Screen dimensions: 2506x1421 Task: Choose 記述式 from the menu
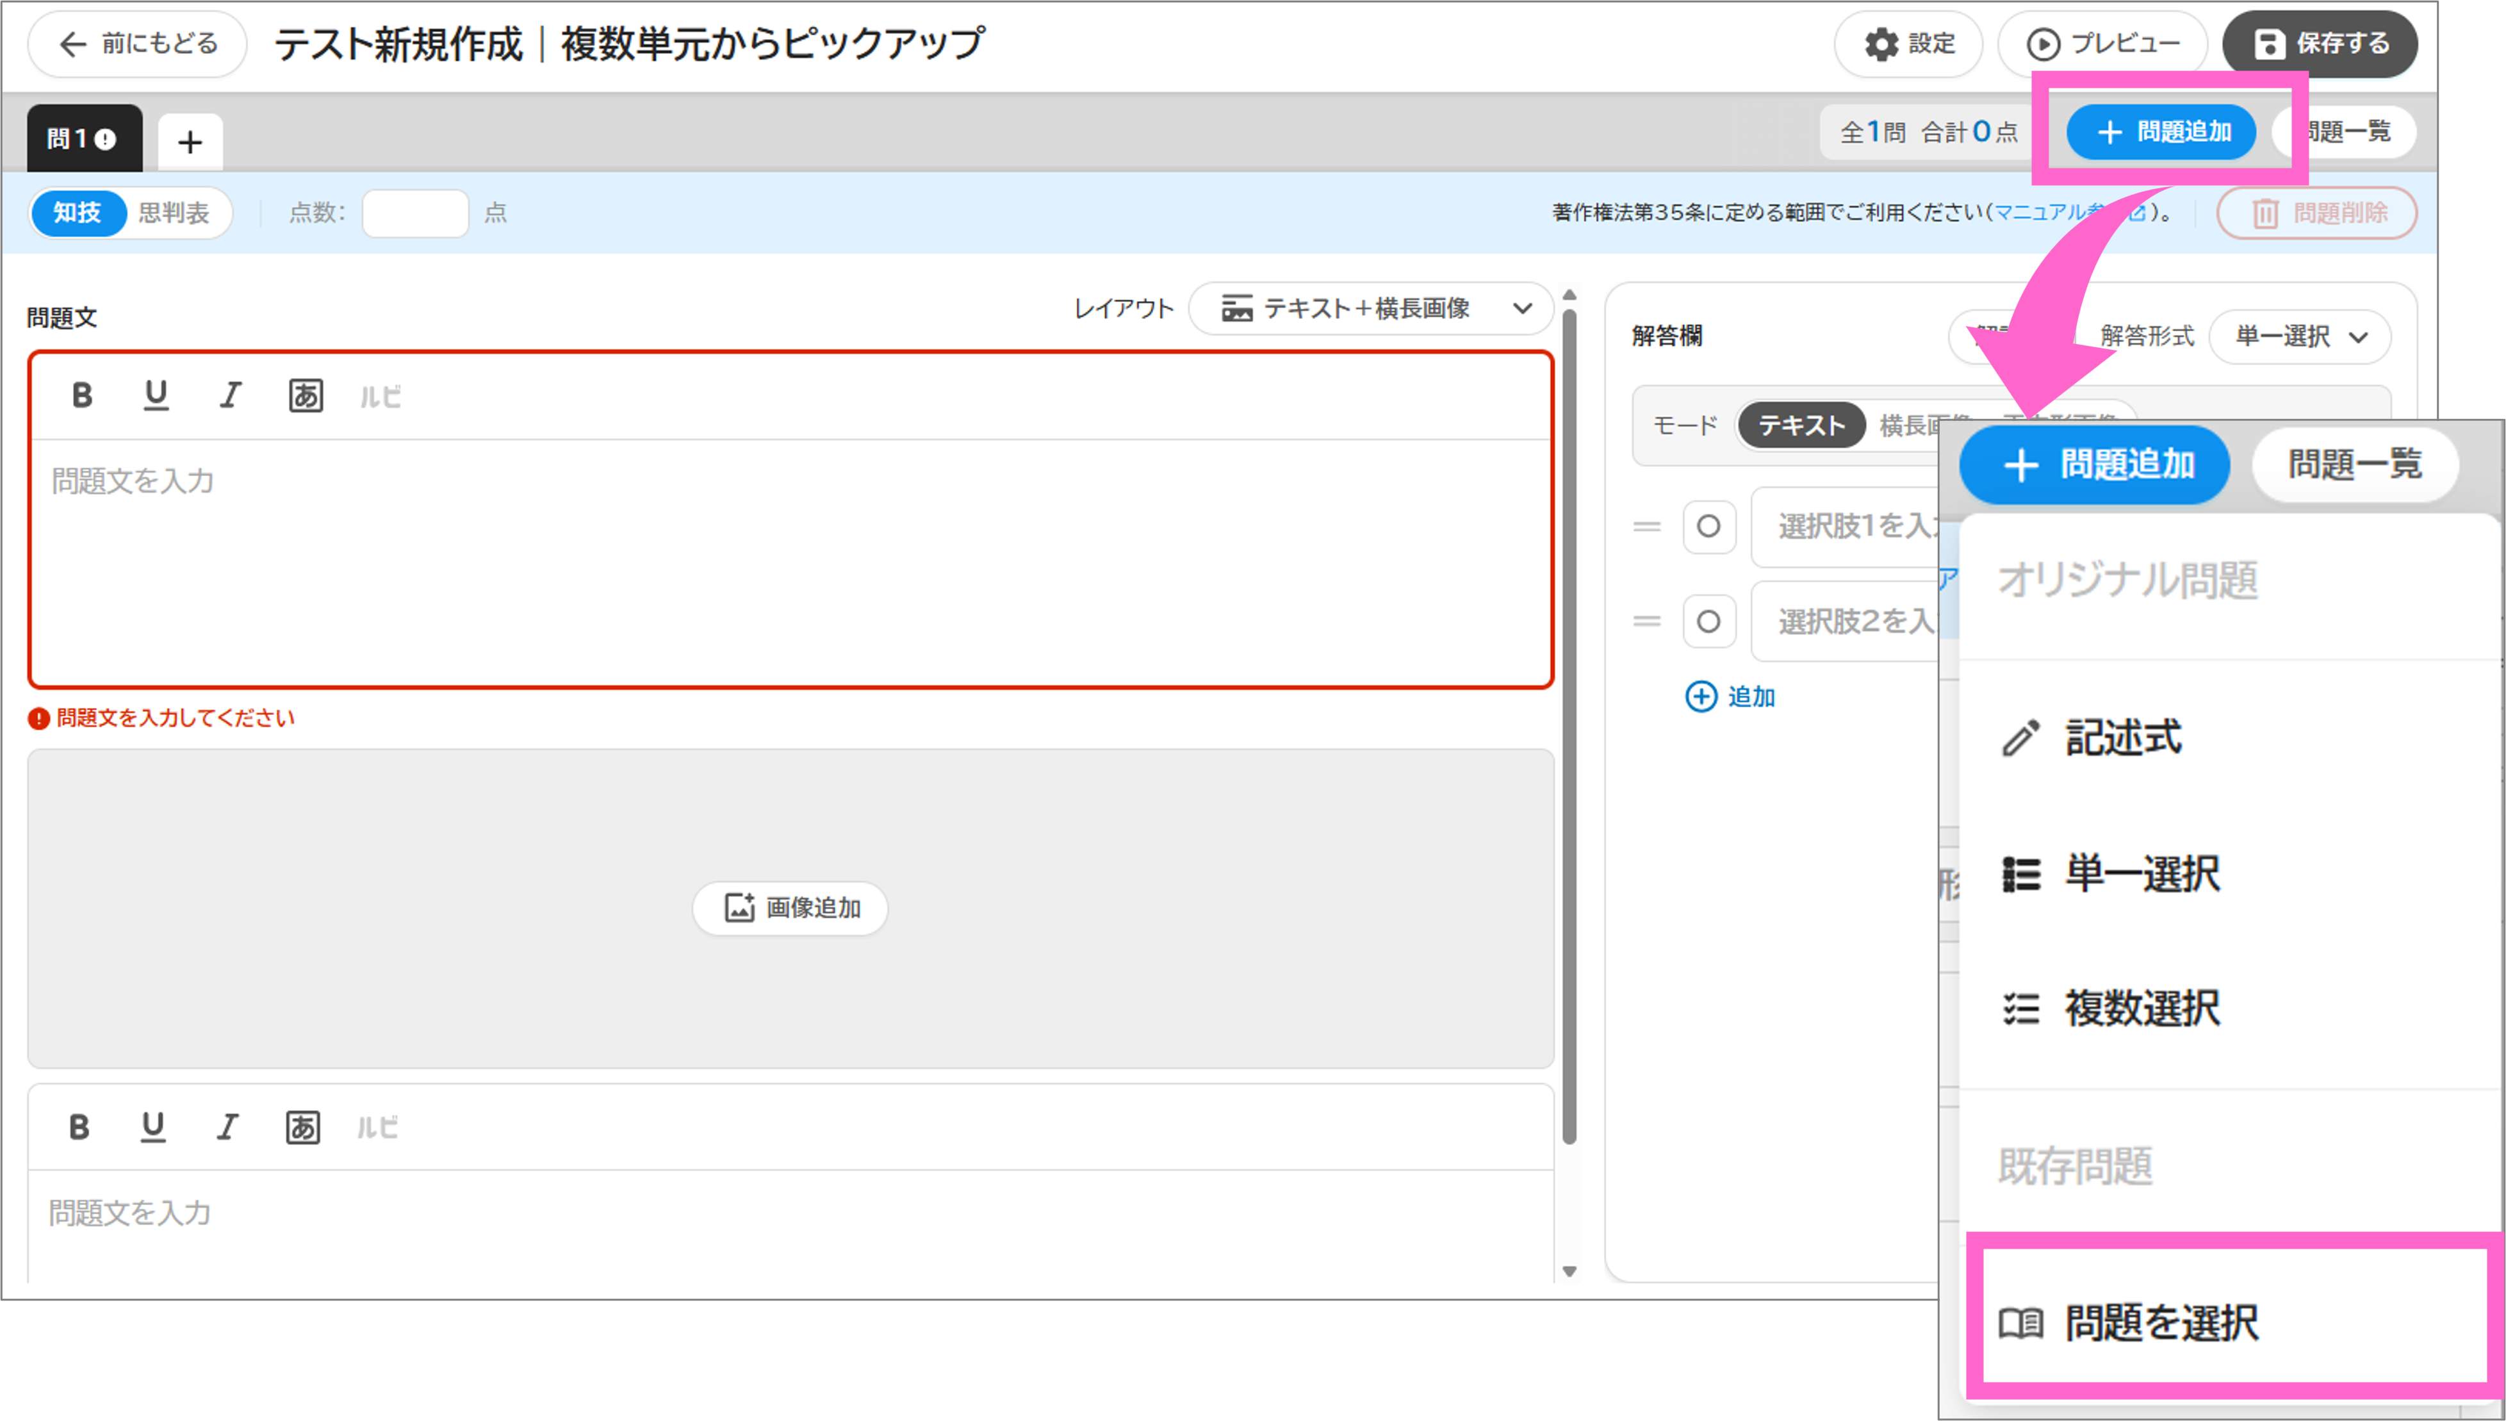[x=2122, y=738]
